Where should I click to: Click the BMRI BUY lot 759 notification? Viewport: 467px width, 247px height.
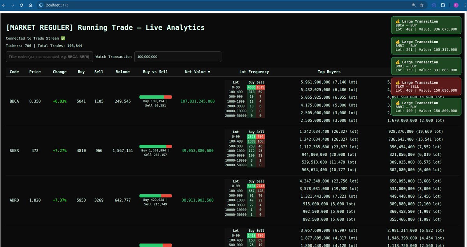(x=427, y=66)
